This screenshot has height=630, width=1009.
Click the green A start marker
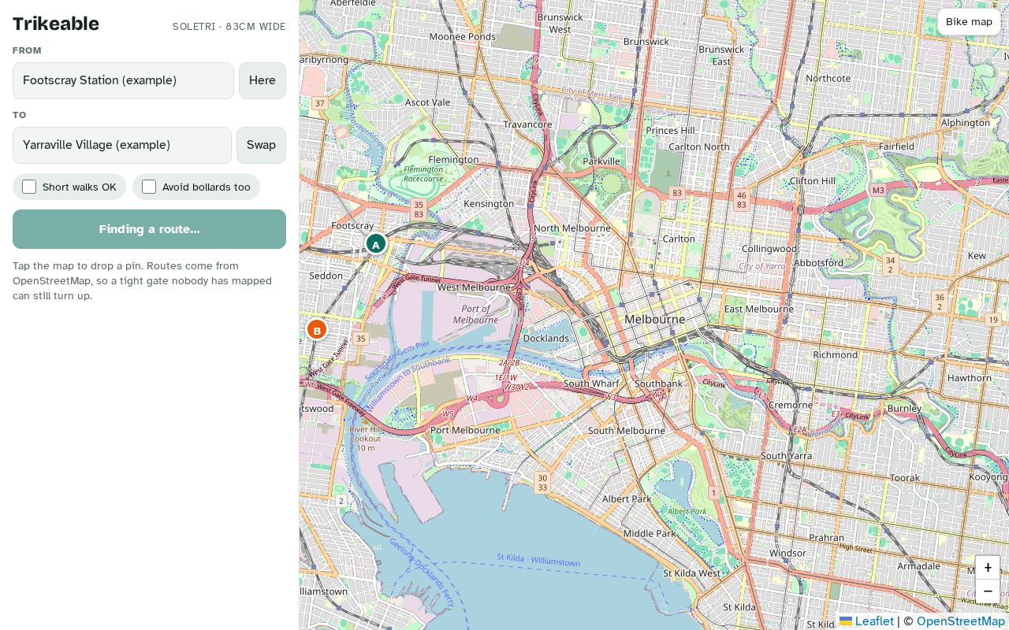click(x=376, y=243)
